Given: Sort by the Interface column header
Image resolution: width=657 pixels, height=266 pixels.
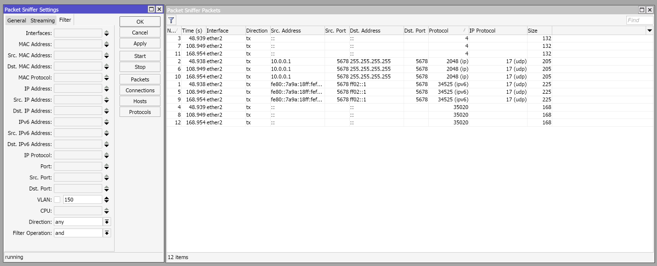Looking at the screenshot, I should click(x=226, y=31).
